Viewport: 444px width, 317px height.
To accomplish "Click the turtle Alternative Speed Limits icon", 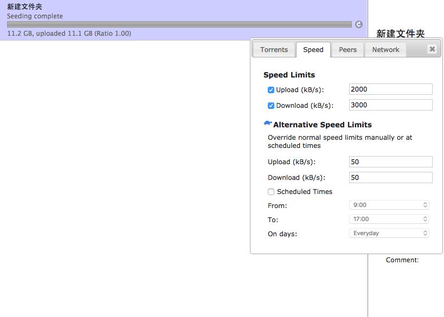I will [267, 123].
